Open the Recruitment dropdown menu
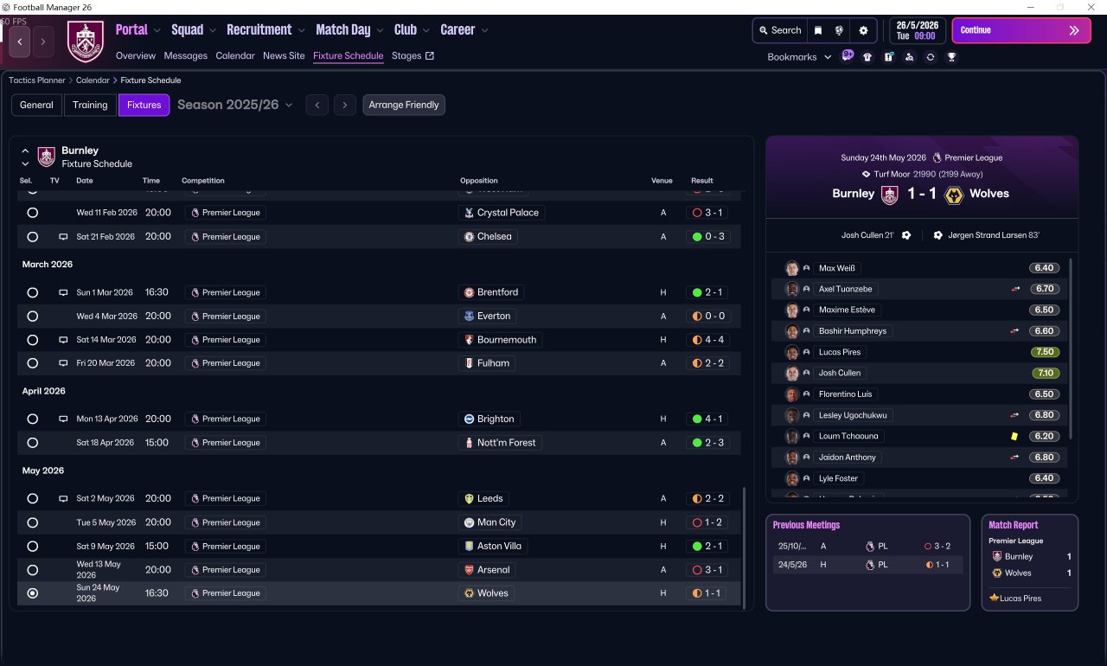Viewport: 1107px width, 666px height. [266, 29]
